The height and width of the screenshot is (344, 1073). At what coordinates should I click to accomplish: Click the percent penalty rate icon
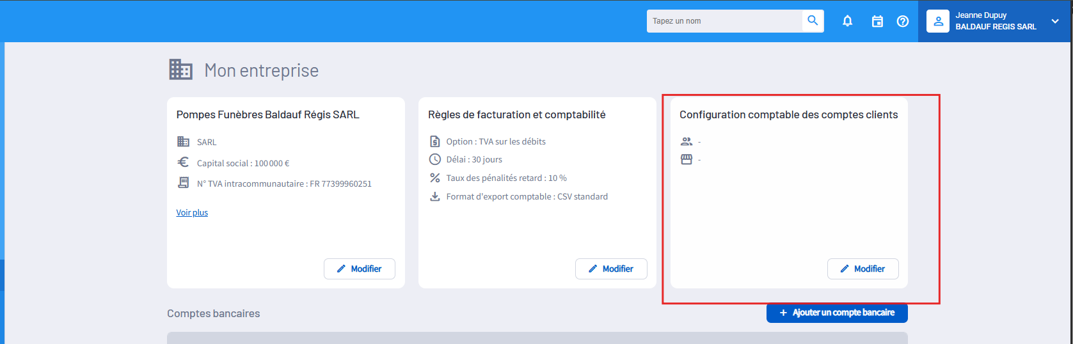click(x=434, y=178)
